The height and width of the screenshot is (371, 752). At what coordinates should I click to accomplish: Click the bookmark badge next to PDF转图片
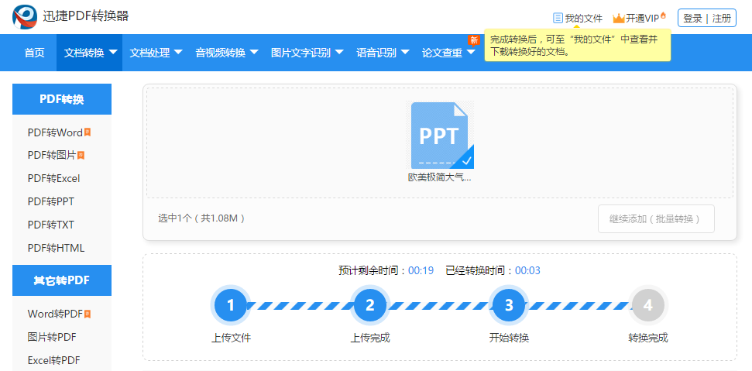click(81, 155)
